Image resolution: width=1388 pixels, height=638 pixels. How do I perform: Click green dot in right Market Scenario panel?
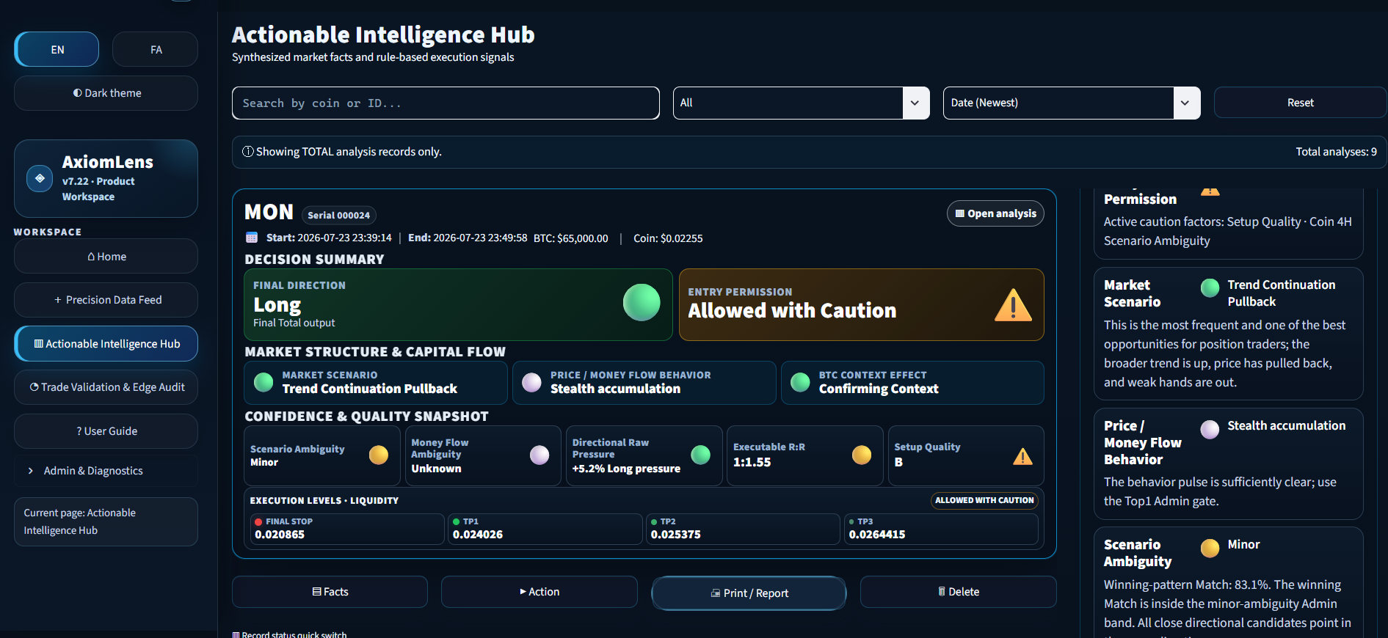coord(1210,288)
